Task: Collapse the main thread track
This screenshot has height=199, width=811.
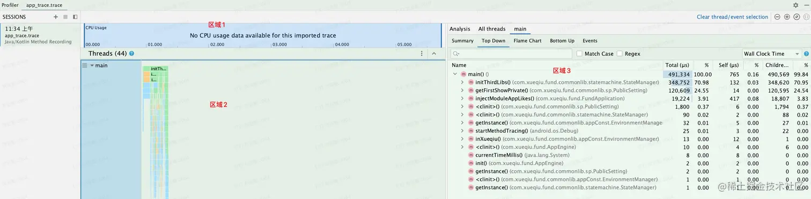Action: click(92, 65)
